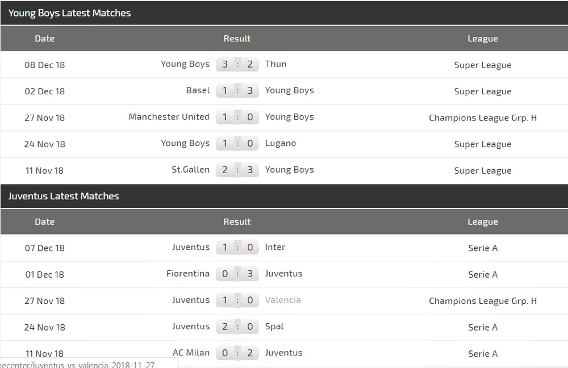Click the Juventus Latest Matches header

(64, 196)
